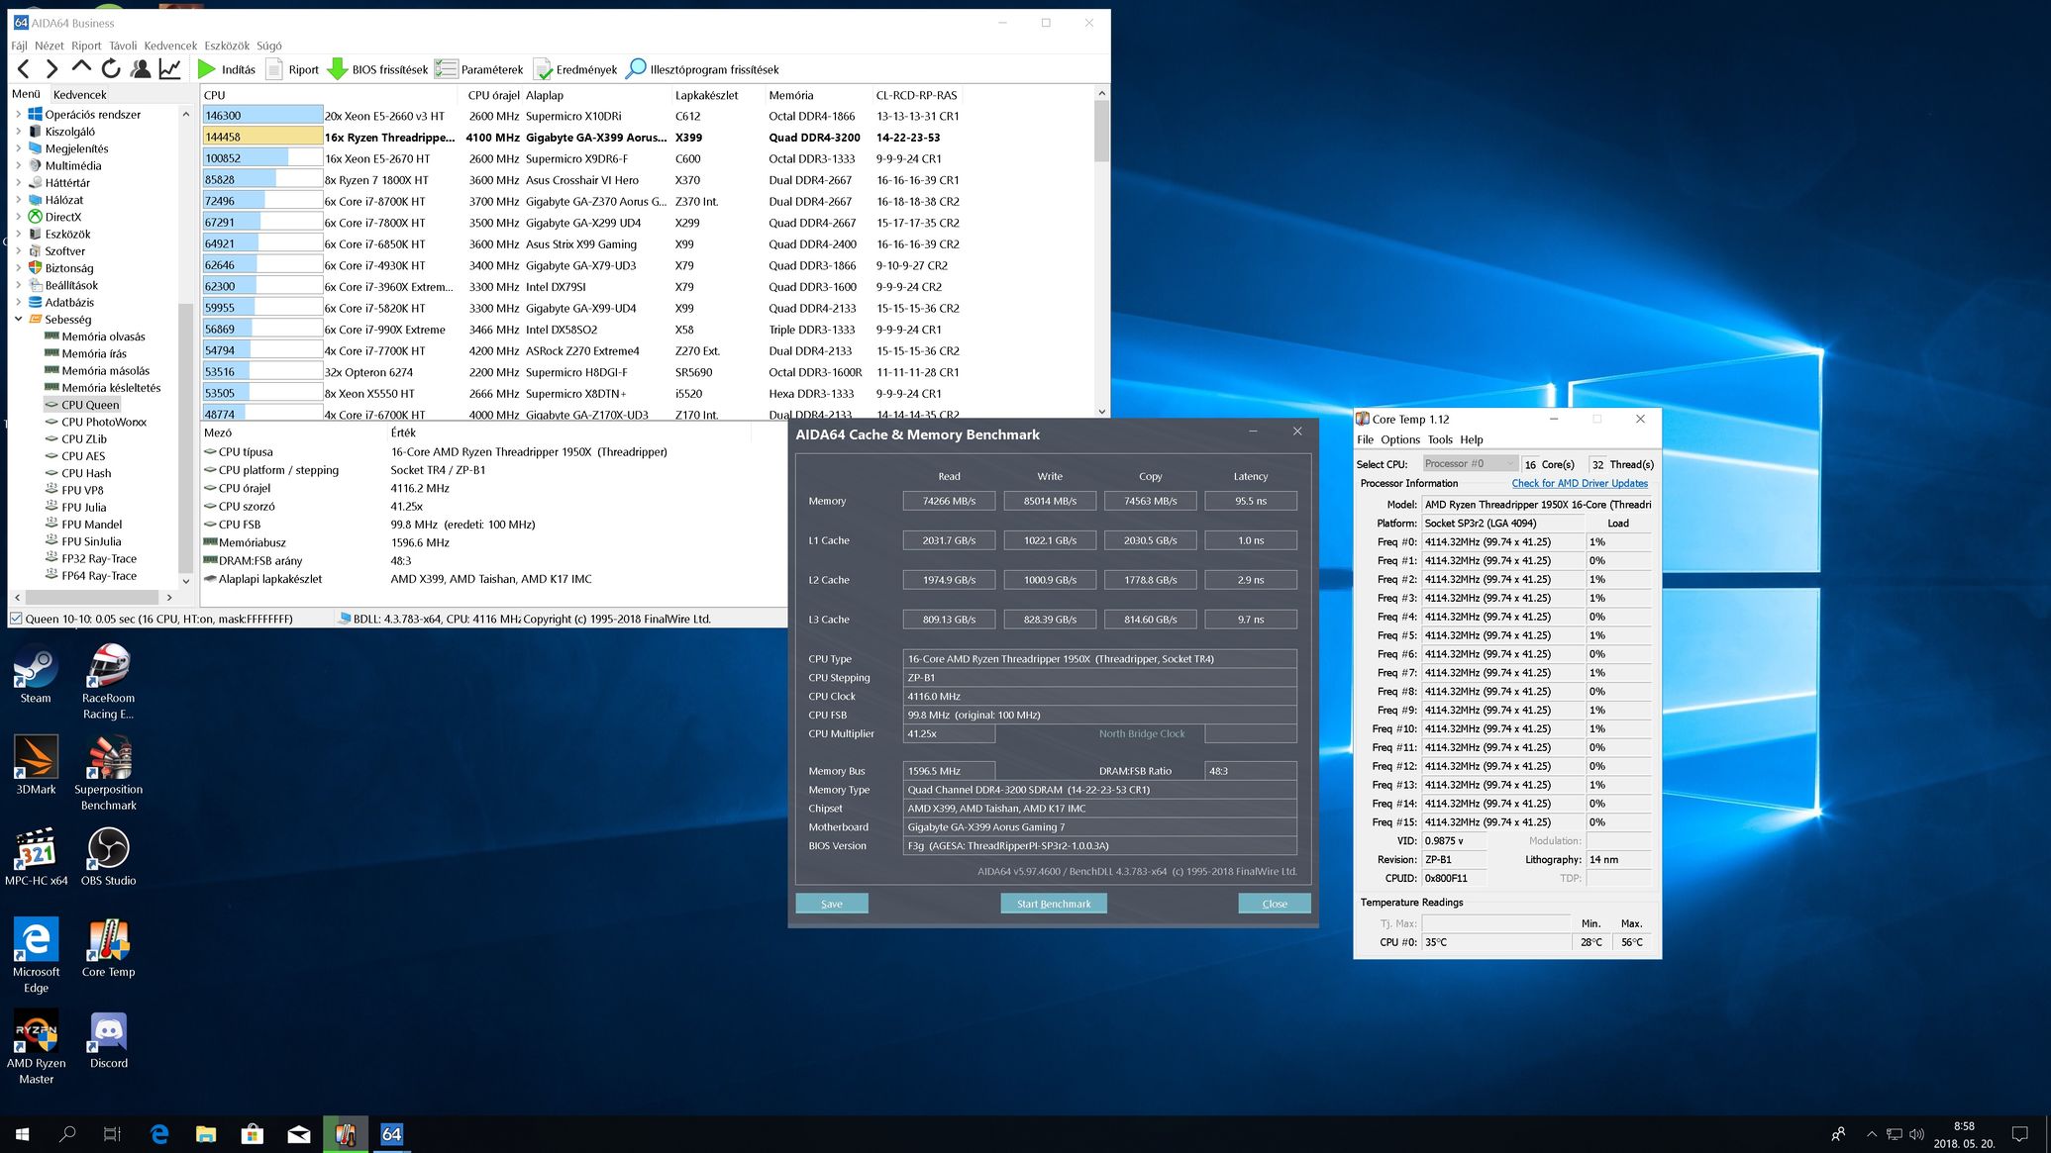Switch to the Kedvencek tab
Screen dimensions: 2051x1153
click(x=80, y=95)
